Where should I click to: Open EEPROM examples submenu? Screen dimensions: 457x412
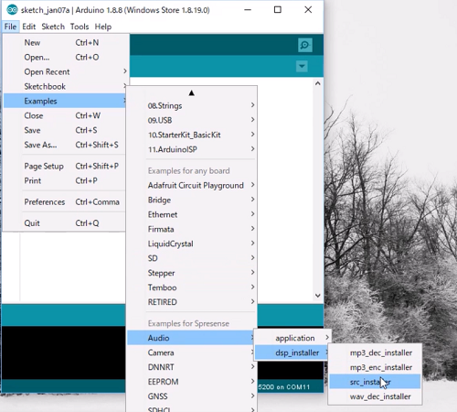[192, 382]
